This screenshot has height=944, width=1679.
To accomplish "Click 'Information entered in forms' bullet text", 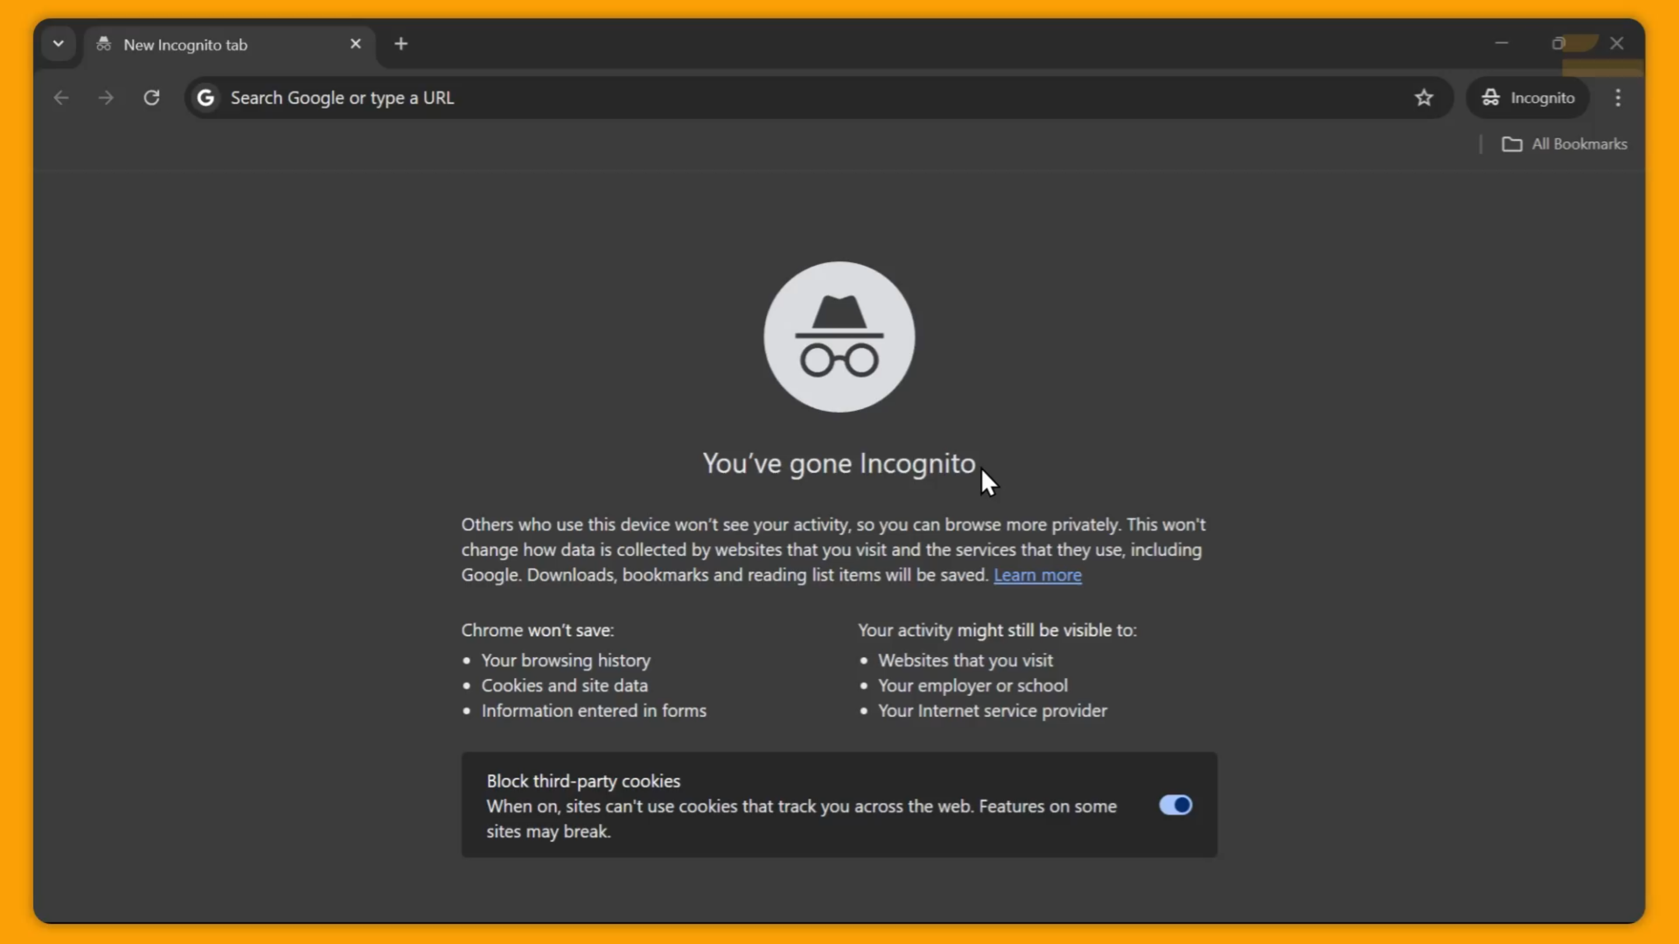I will pyautogui.click(x=594, y=711).
